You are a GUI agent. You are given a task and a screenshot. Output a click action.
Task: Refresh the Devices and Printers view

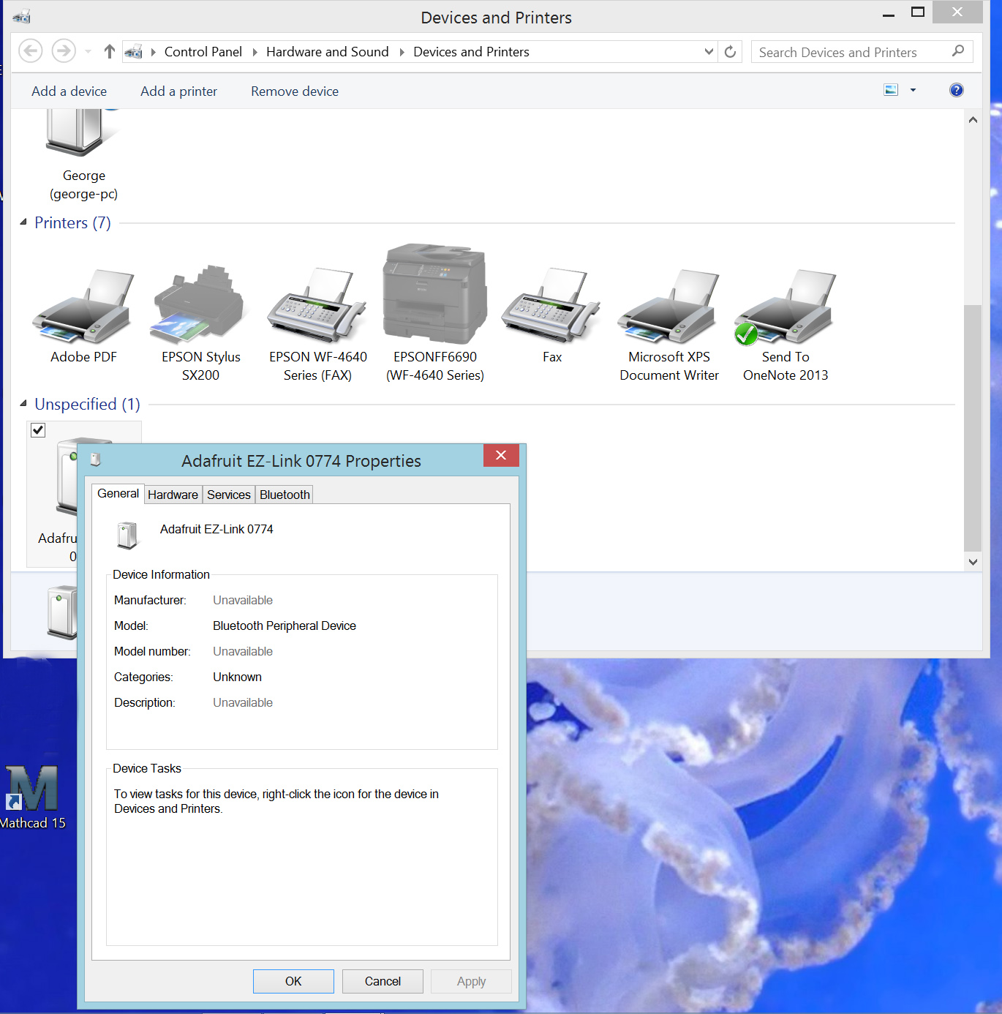[730, 51]
